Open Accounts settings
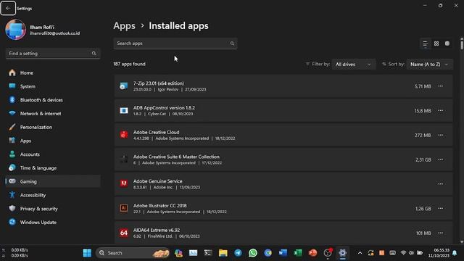The width and height of the screenshot is (464, 261). tap(53, 154)
